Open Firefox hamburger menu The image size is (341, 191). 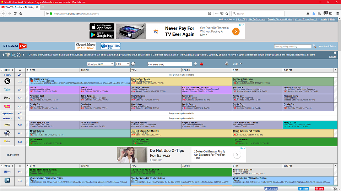(337, 13)
